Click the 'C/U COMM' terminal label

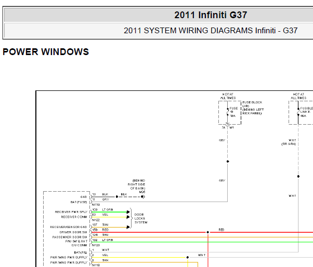click(79, 245)
